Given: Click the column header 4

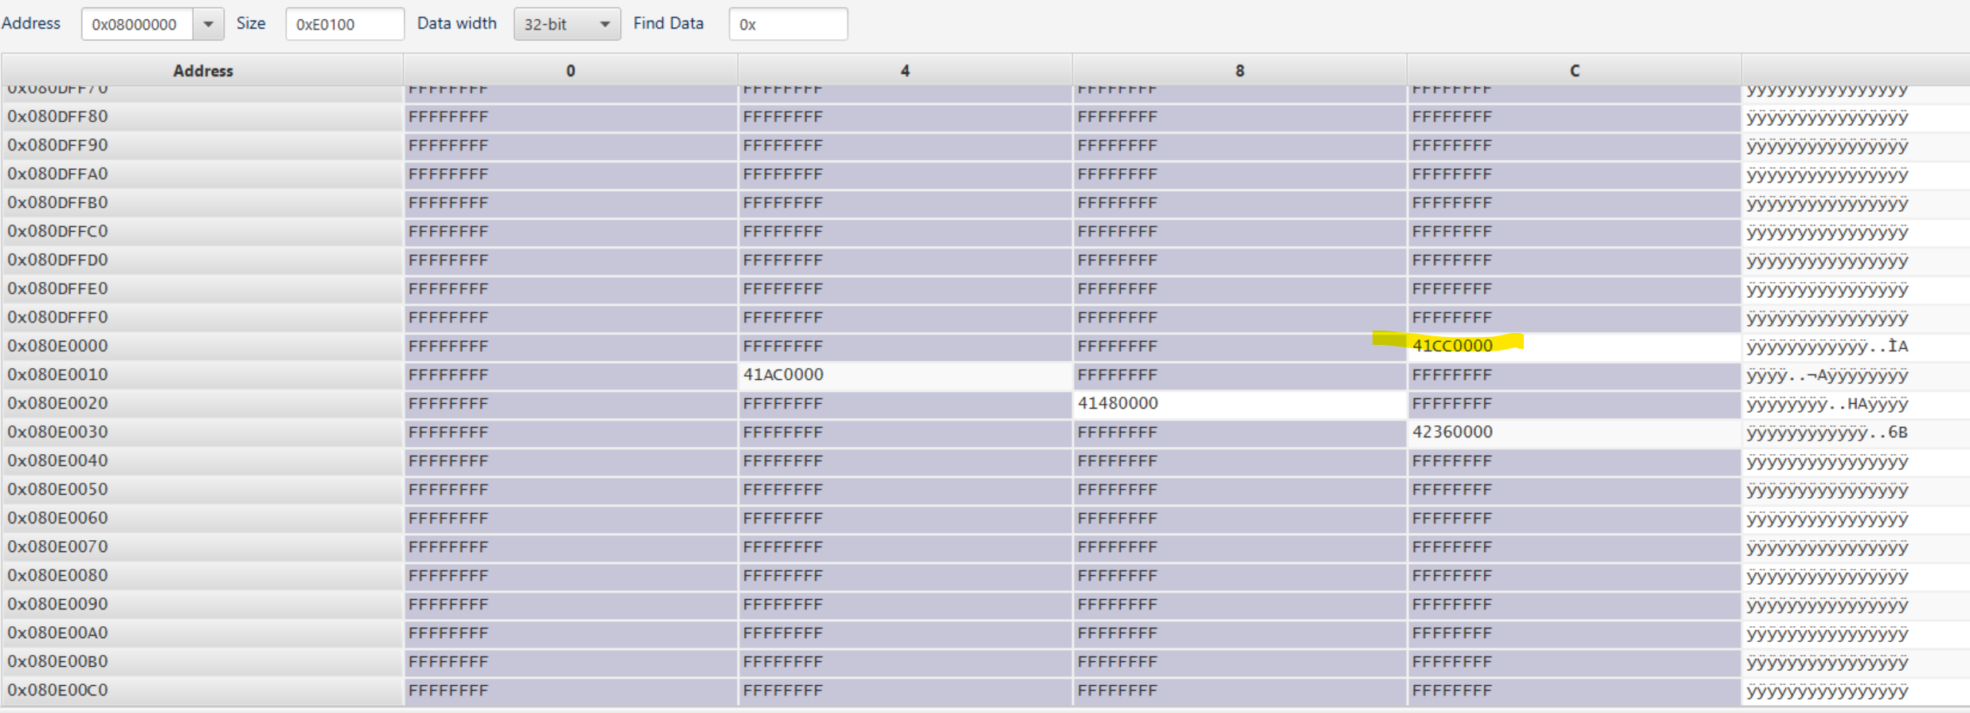Looking at the screenshot, I should coord(905,70).
